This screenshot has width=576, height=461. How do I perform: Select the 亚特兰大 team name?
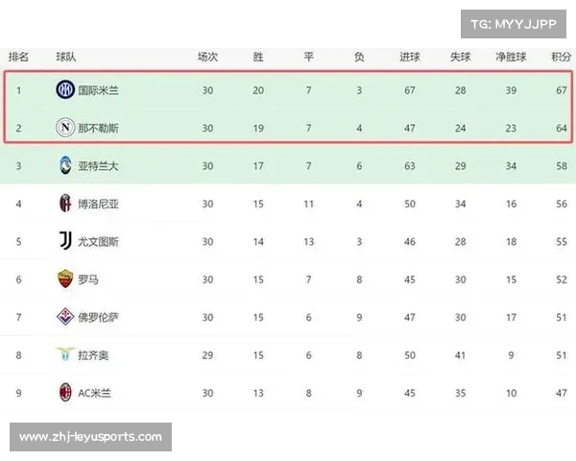click(x=98, y=166)
